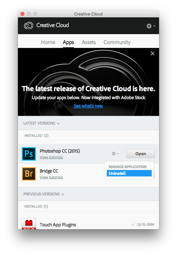The width and height of the screenshot is (177, 255).
Task: Click the Up to date status text
Action: [146, 224]
